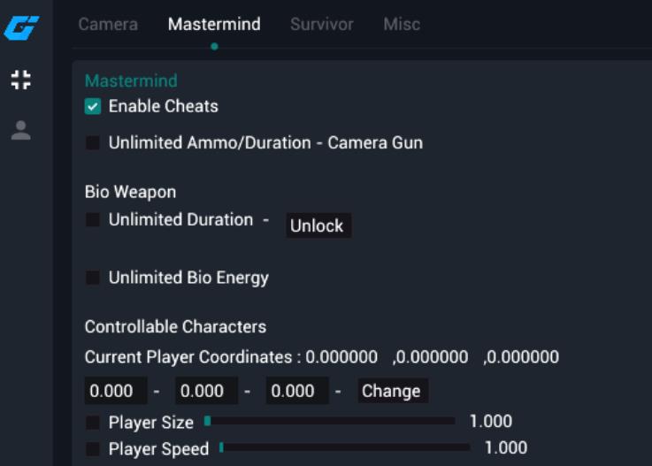This screenshot has width=652, height=466.
Task: Select the Mastermind tab
Action: (x=214, y=25)
